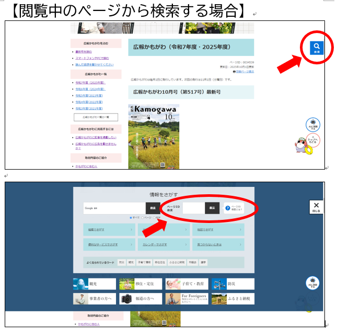Screen dimensions: 337x334
Task: Open the ふるさと納税 tile
Action: point(233,299)
